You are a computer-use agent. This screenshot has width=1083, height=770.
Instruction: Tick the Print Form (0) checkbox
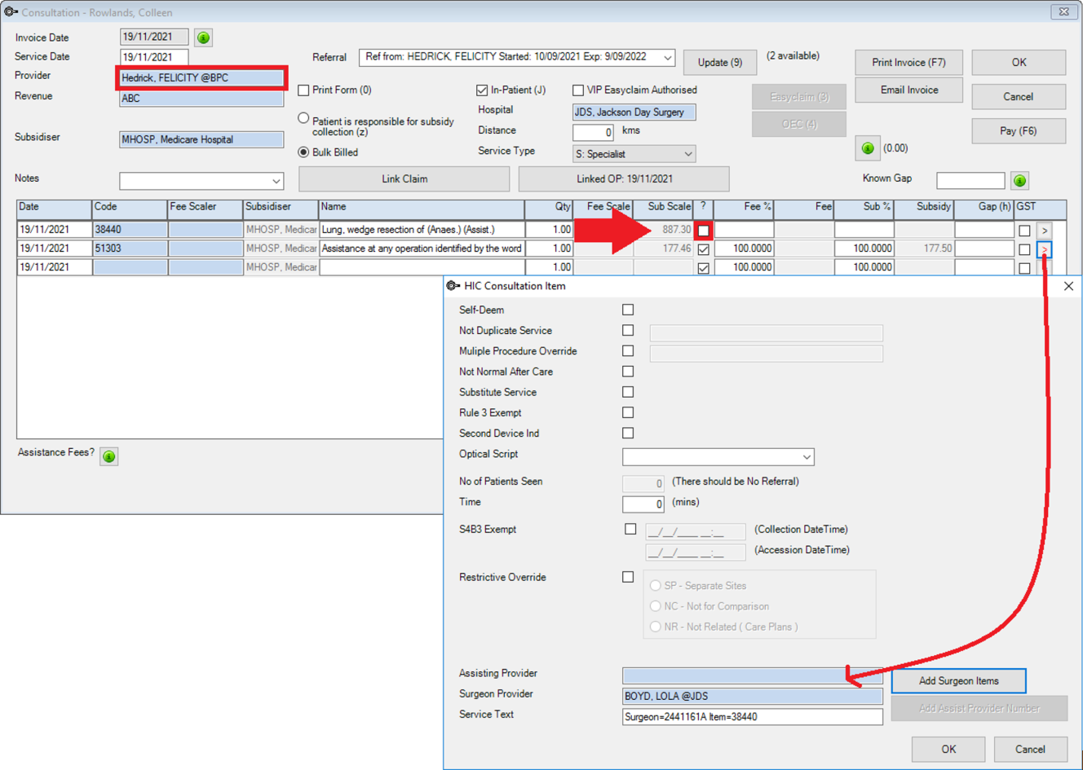coord(303,90)
